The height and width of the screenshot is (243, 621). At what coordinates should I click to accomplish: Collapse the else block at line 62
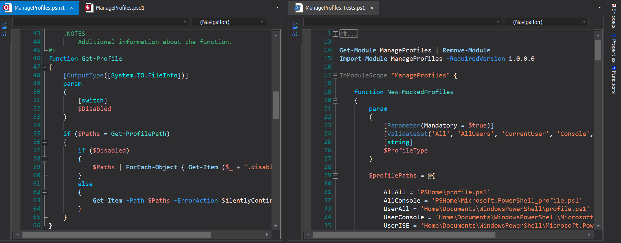[x=45, y=192]
